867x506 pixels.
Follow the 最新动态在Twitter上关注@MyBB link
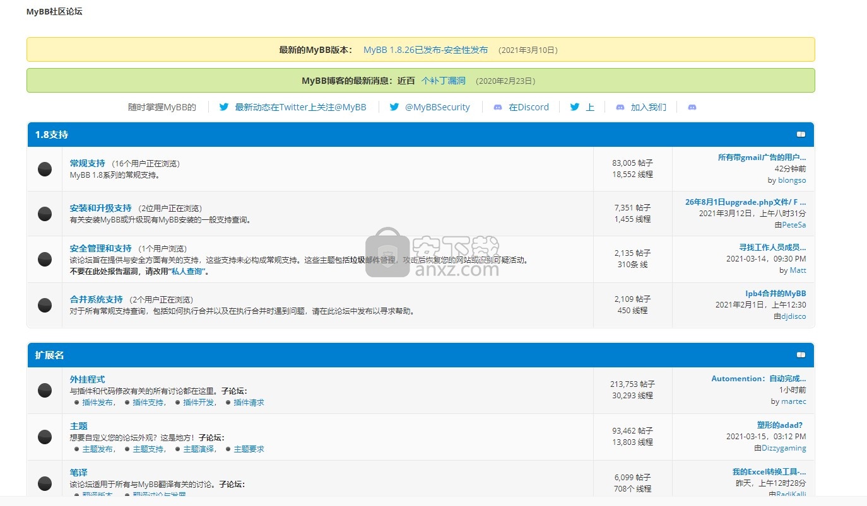[x=300, y=107]
